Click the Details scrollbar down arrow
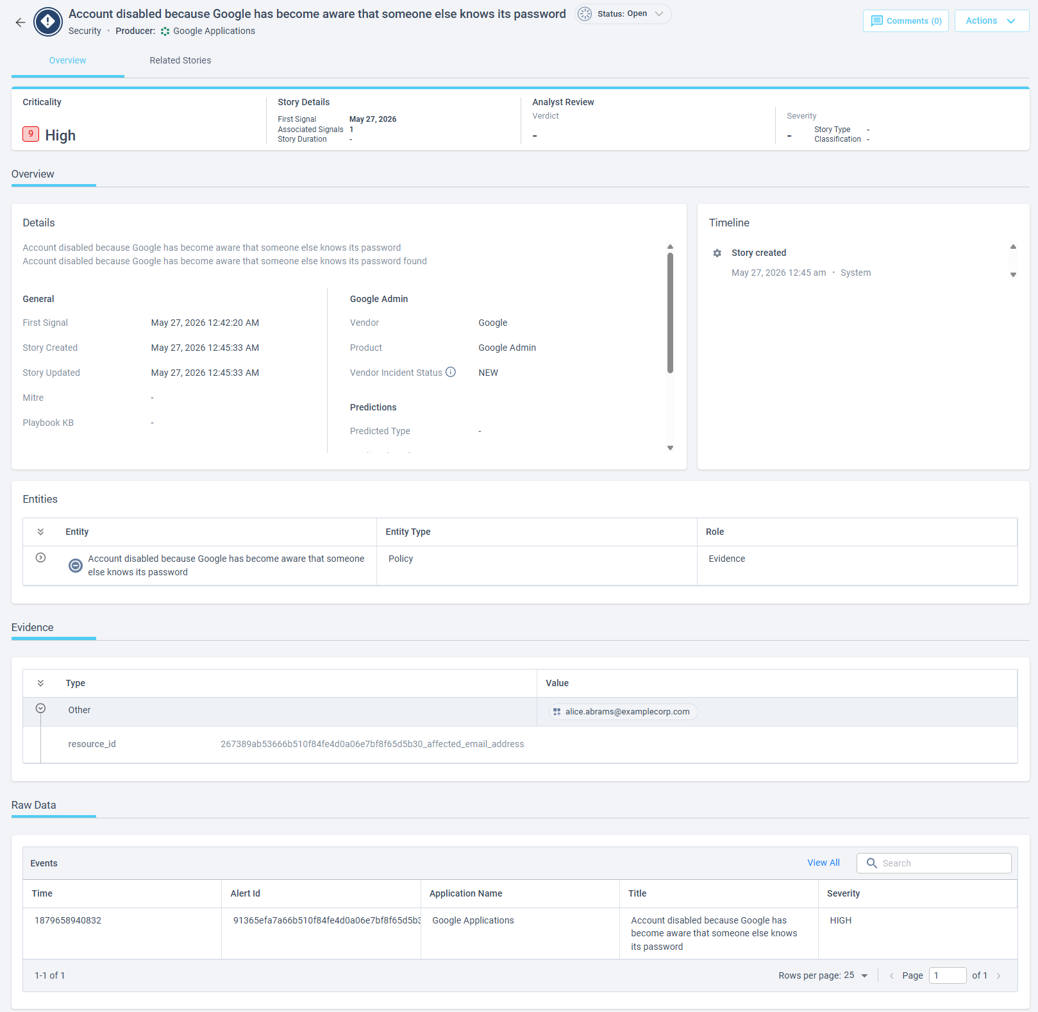 coord(670,448)
